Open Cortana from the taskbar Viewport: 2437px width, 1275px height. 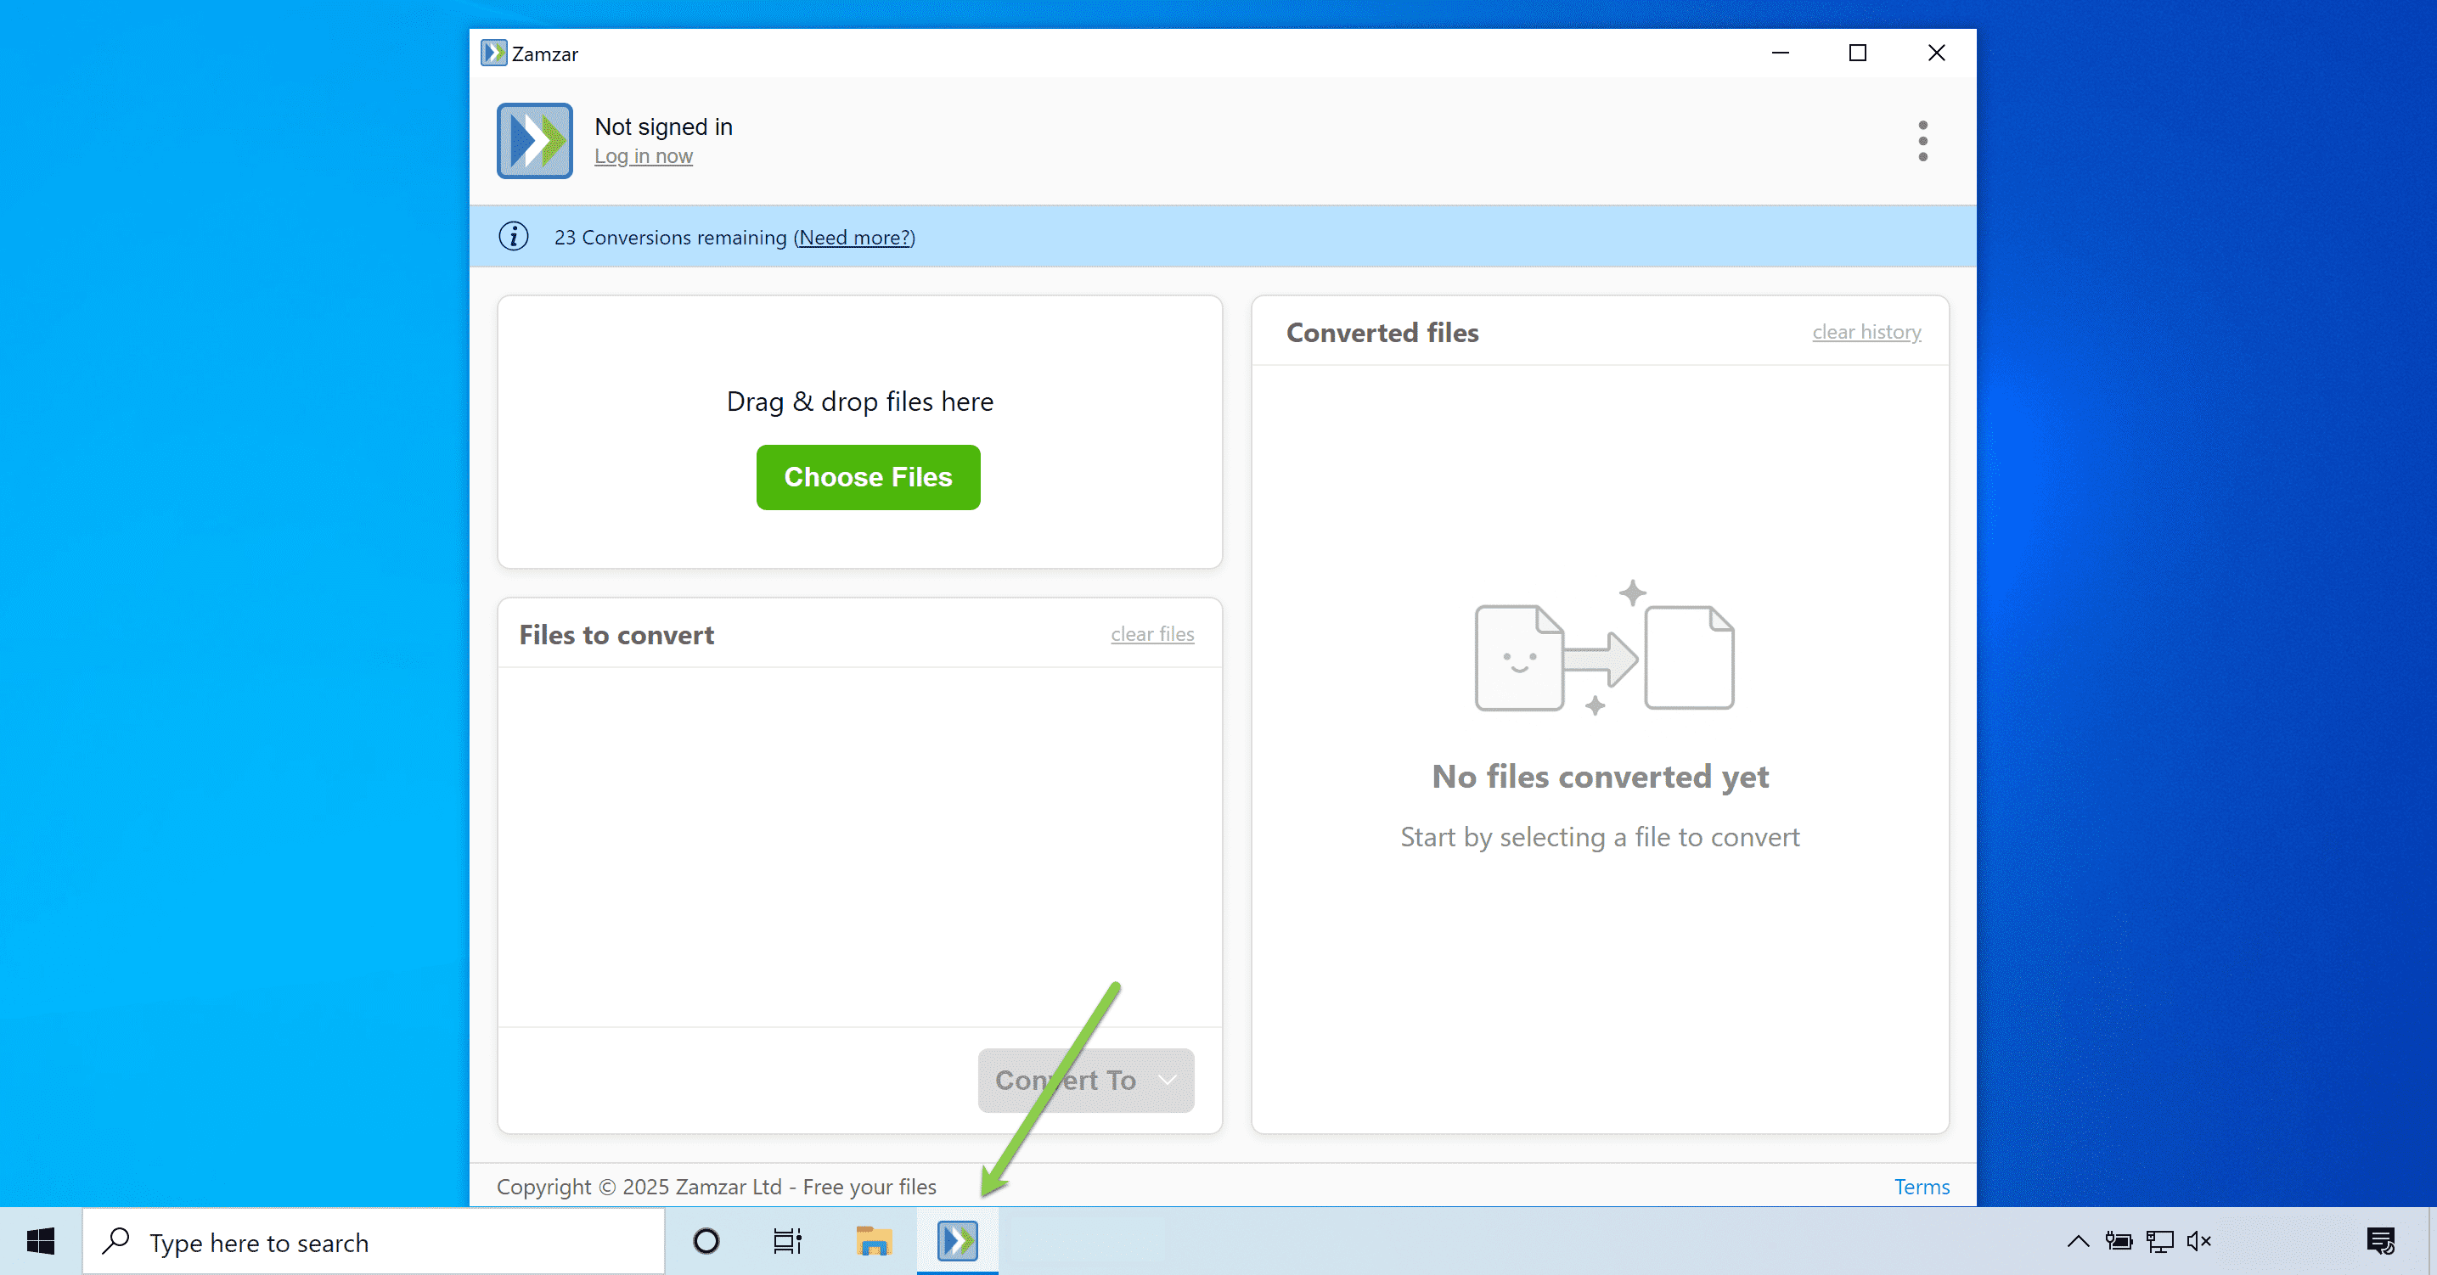pyautogui.click(x=705, y=1241)
